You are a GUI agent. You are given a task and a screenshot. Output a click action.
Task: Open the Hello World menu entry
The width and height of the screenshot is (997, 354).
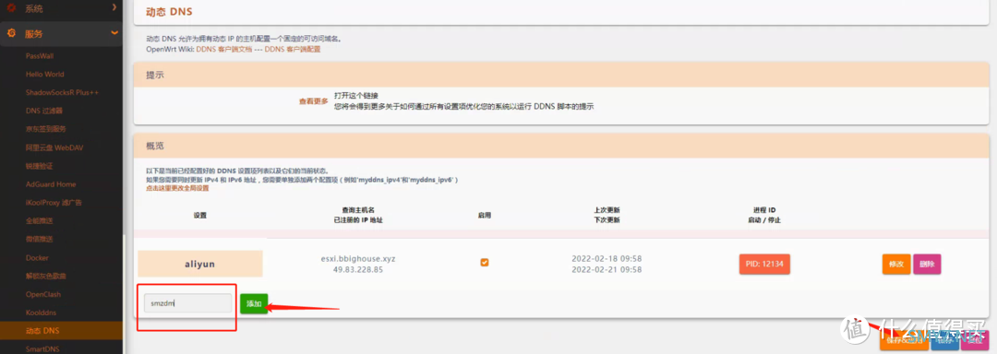click(44, 75)
